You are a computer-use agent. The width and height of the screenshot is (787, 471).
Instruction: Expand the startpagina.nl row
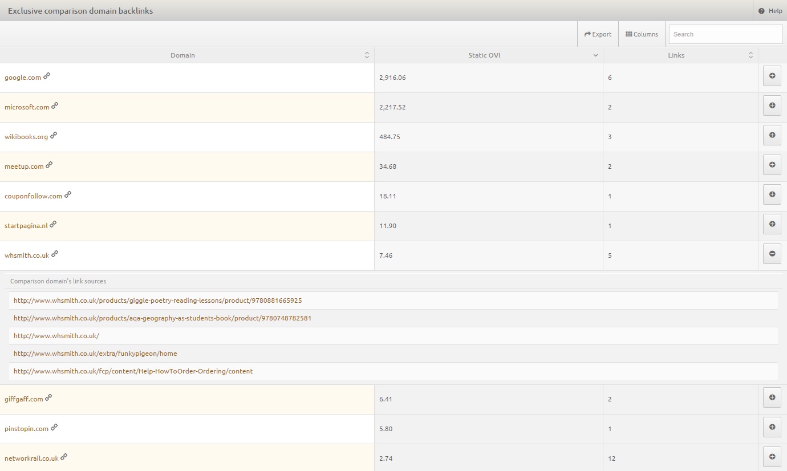tap(772, 224)
